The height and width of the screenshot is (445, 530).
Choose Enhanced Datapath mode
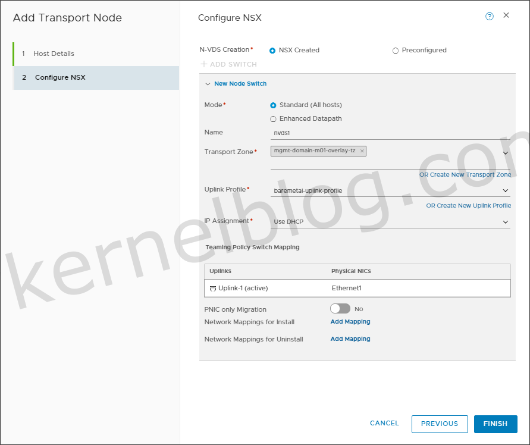(273, 119)
